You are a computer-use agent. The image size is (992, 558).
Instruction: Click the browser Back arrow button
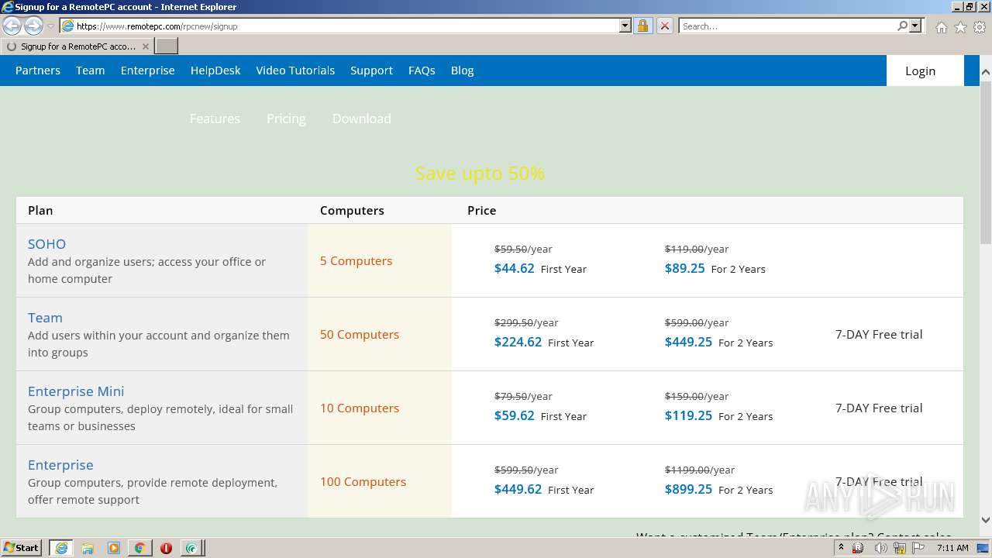pos(12,26)
